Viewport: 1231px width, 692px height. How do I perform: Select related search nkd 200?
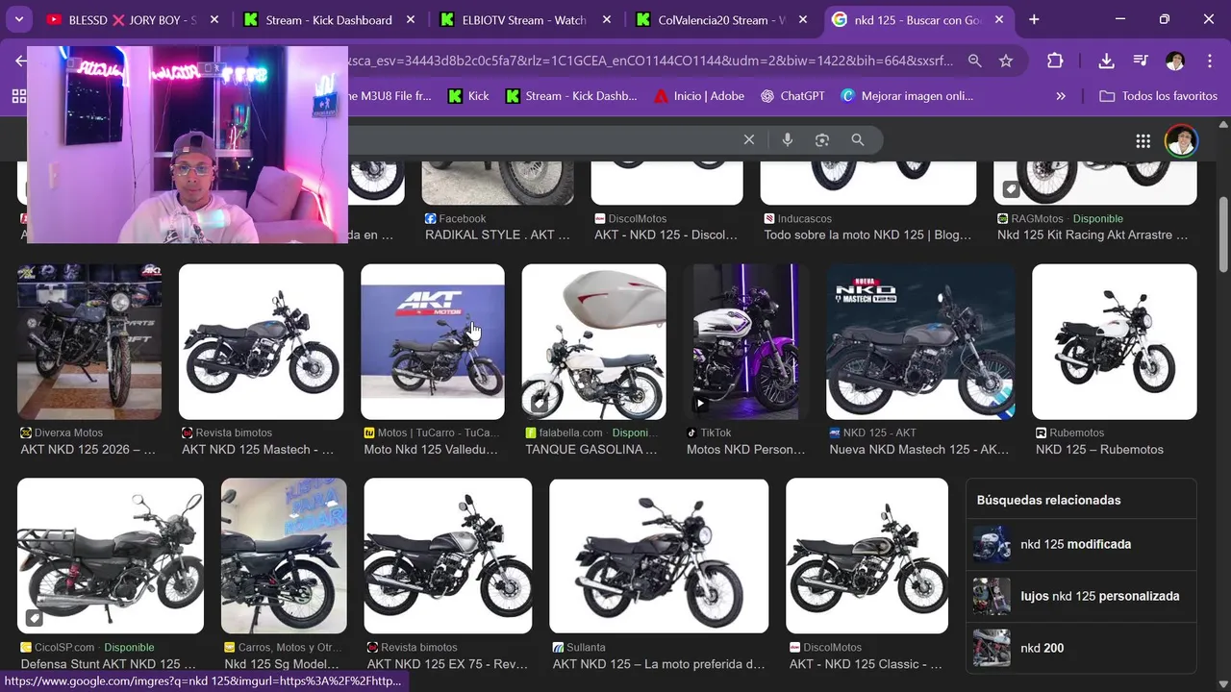click(1081, 648)
